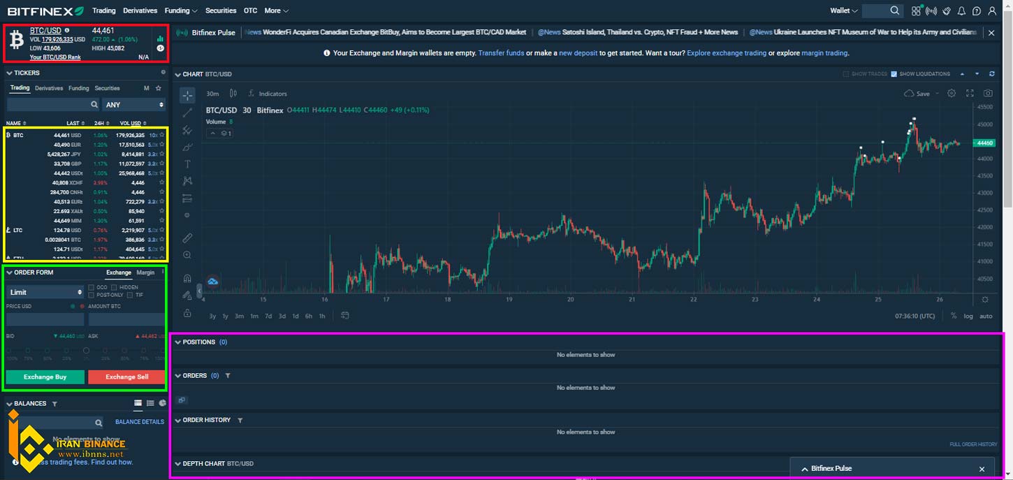Uncheck SHOW LIQUIDATIONS
Screen dimensions: 1013x480
[x=894, y=73]
